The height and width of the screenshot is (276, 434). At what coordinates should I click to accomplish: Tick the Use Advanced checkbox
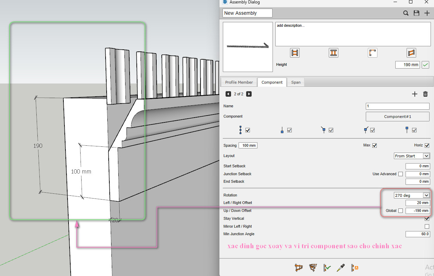pos(400,174)
